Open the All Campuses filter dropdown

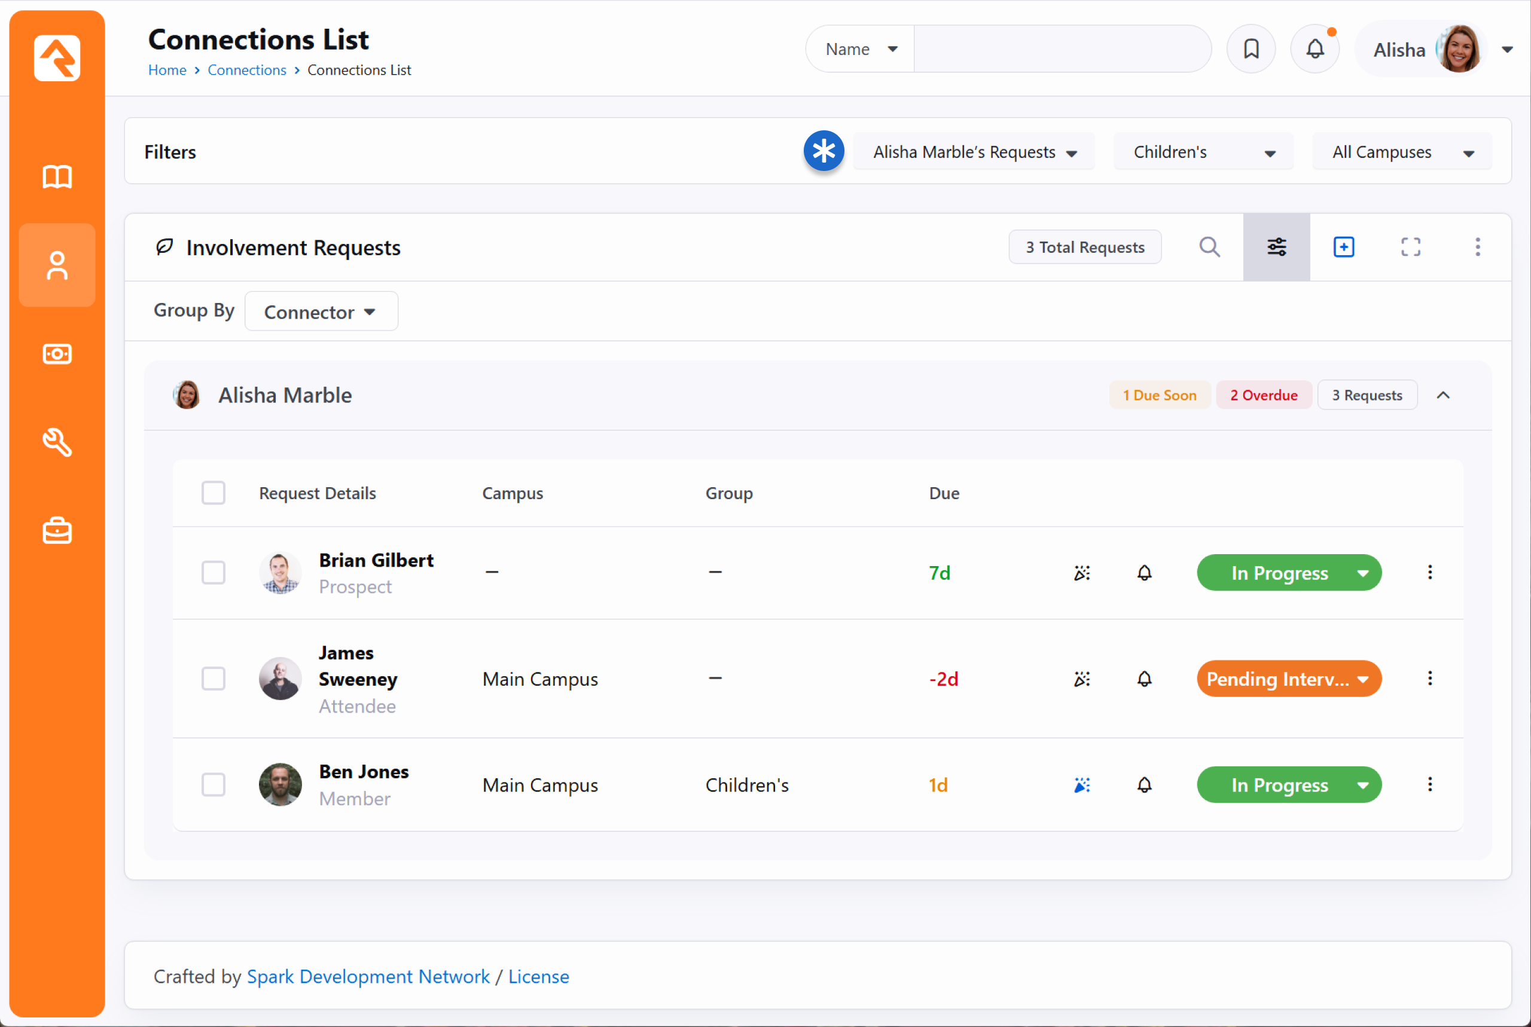[x=1401, y=152]
